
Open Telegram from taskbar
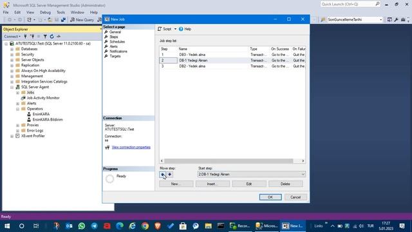click(x=95, y=226)
